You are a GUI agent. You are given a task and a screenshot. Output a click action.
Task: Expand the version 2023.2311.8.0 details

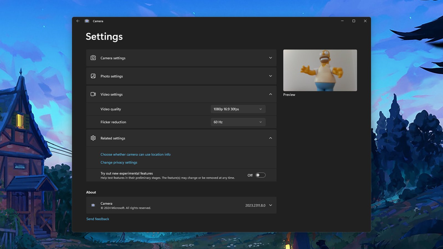tap(271, 205)
